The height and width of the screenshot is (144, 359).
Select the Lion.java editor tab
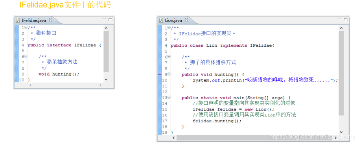pyautogui.click(x=173, y=20)
